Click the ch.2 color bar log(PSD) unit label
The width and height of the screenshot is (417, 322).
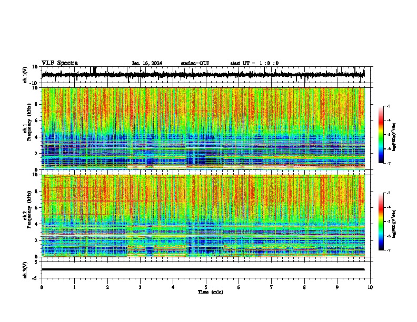tap(394, 224)
